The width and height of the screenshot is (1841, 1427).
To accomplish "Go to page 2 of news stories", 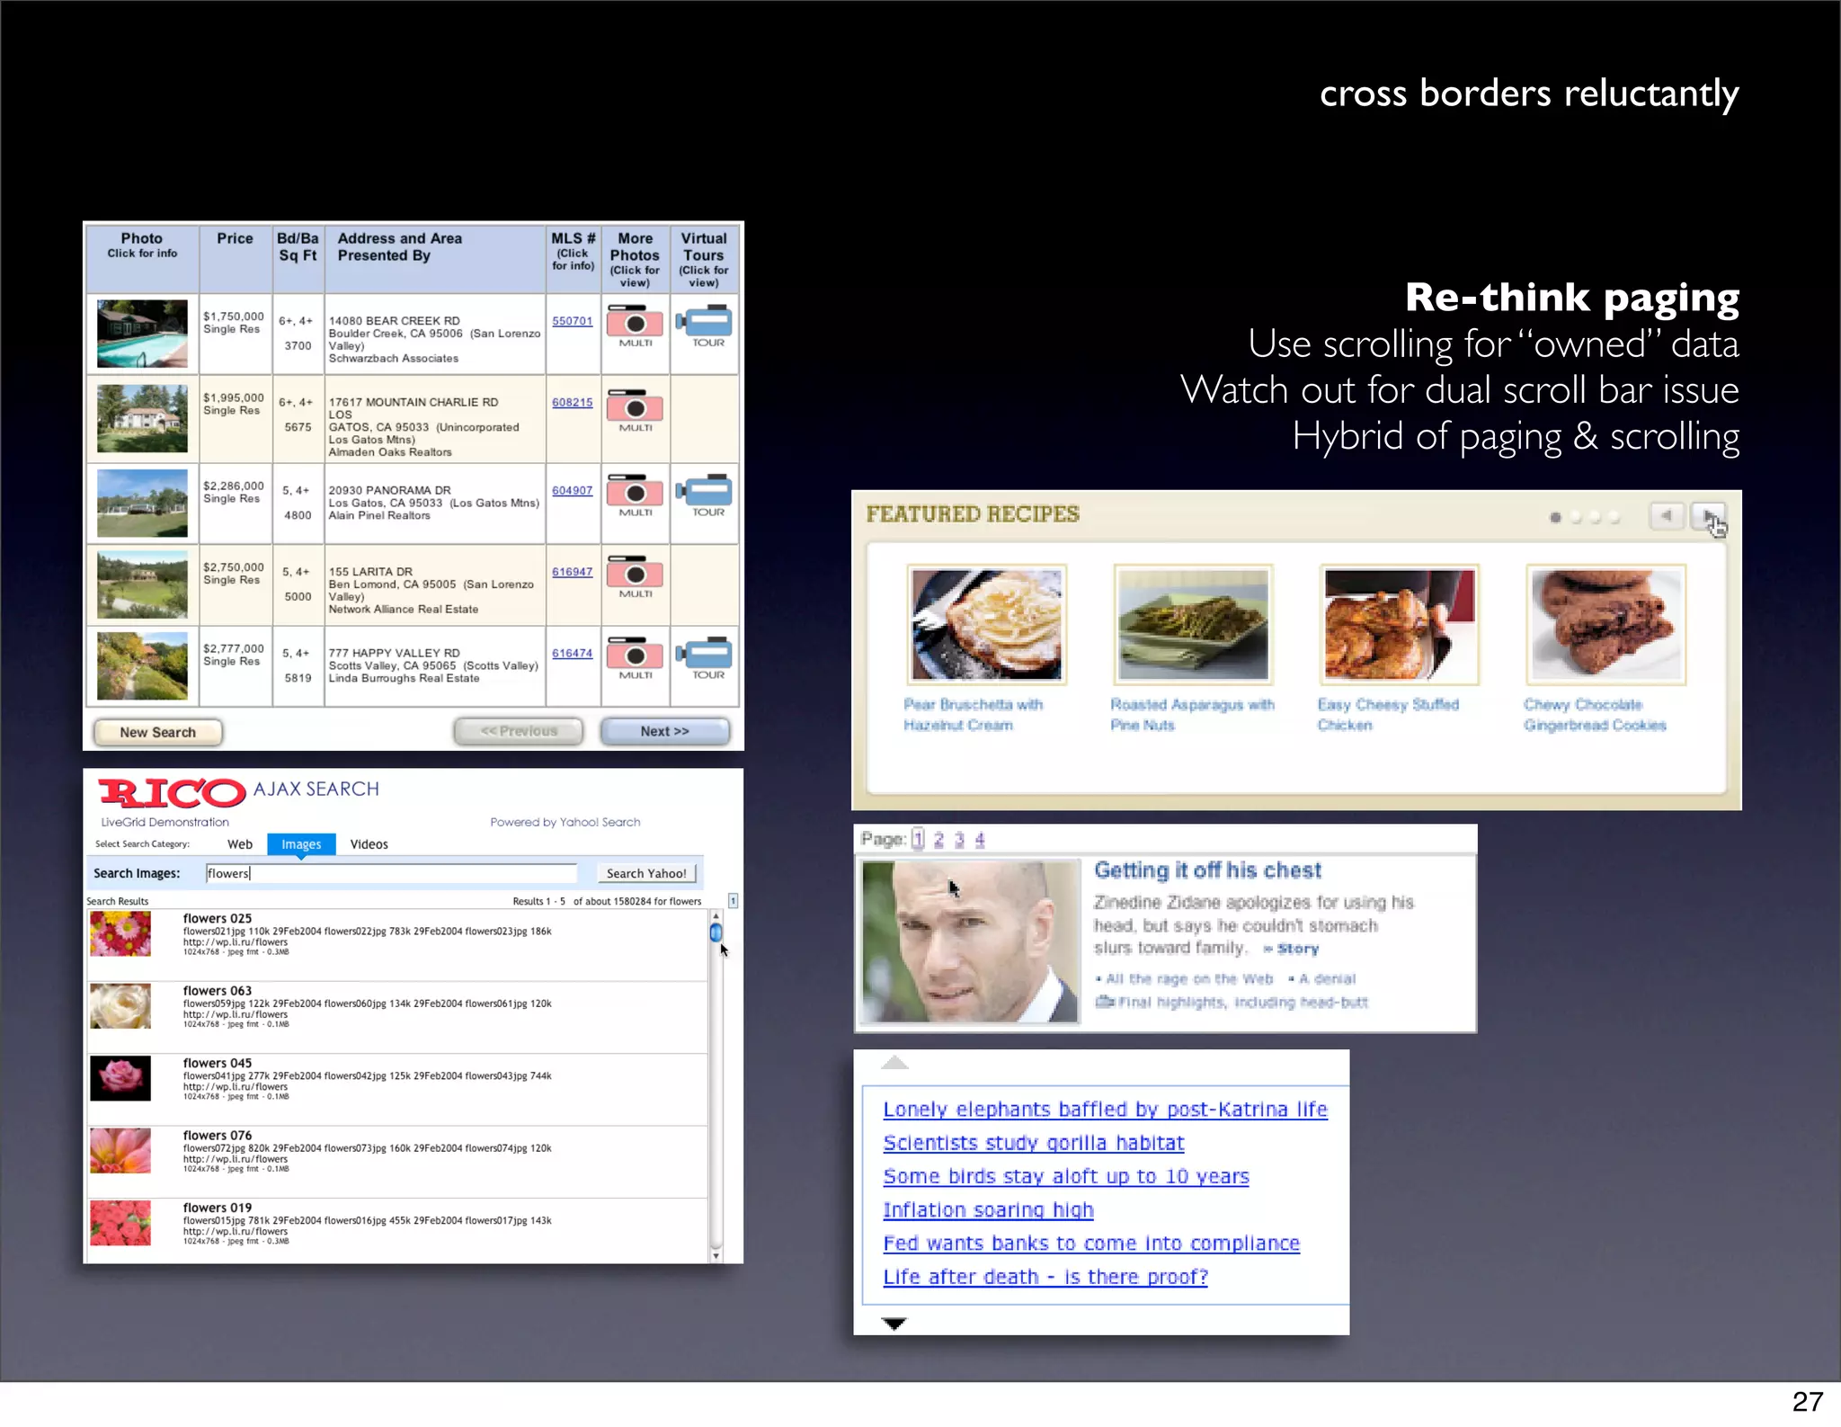I will coord(938,839).
